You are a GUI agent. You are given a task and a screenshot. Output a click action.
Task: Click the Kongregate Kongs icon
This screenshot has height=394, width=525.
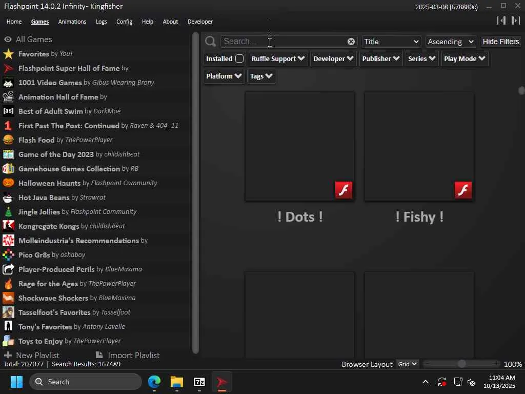(x=8, y=226)
